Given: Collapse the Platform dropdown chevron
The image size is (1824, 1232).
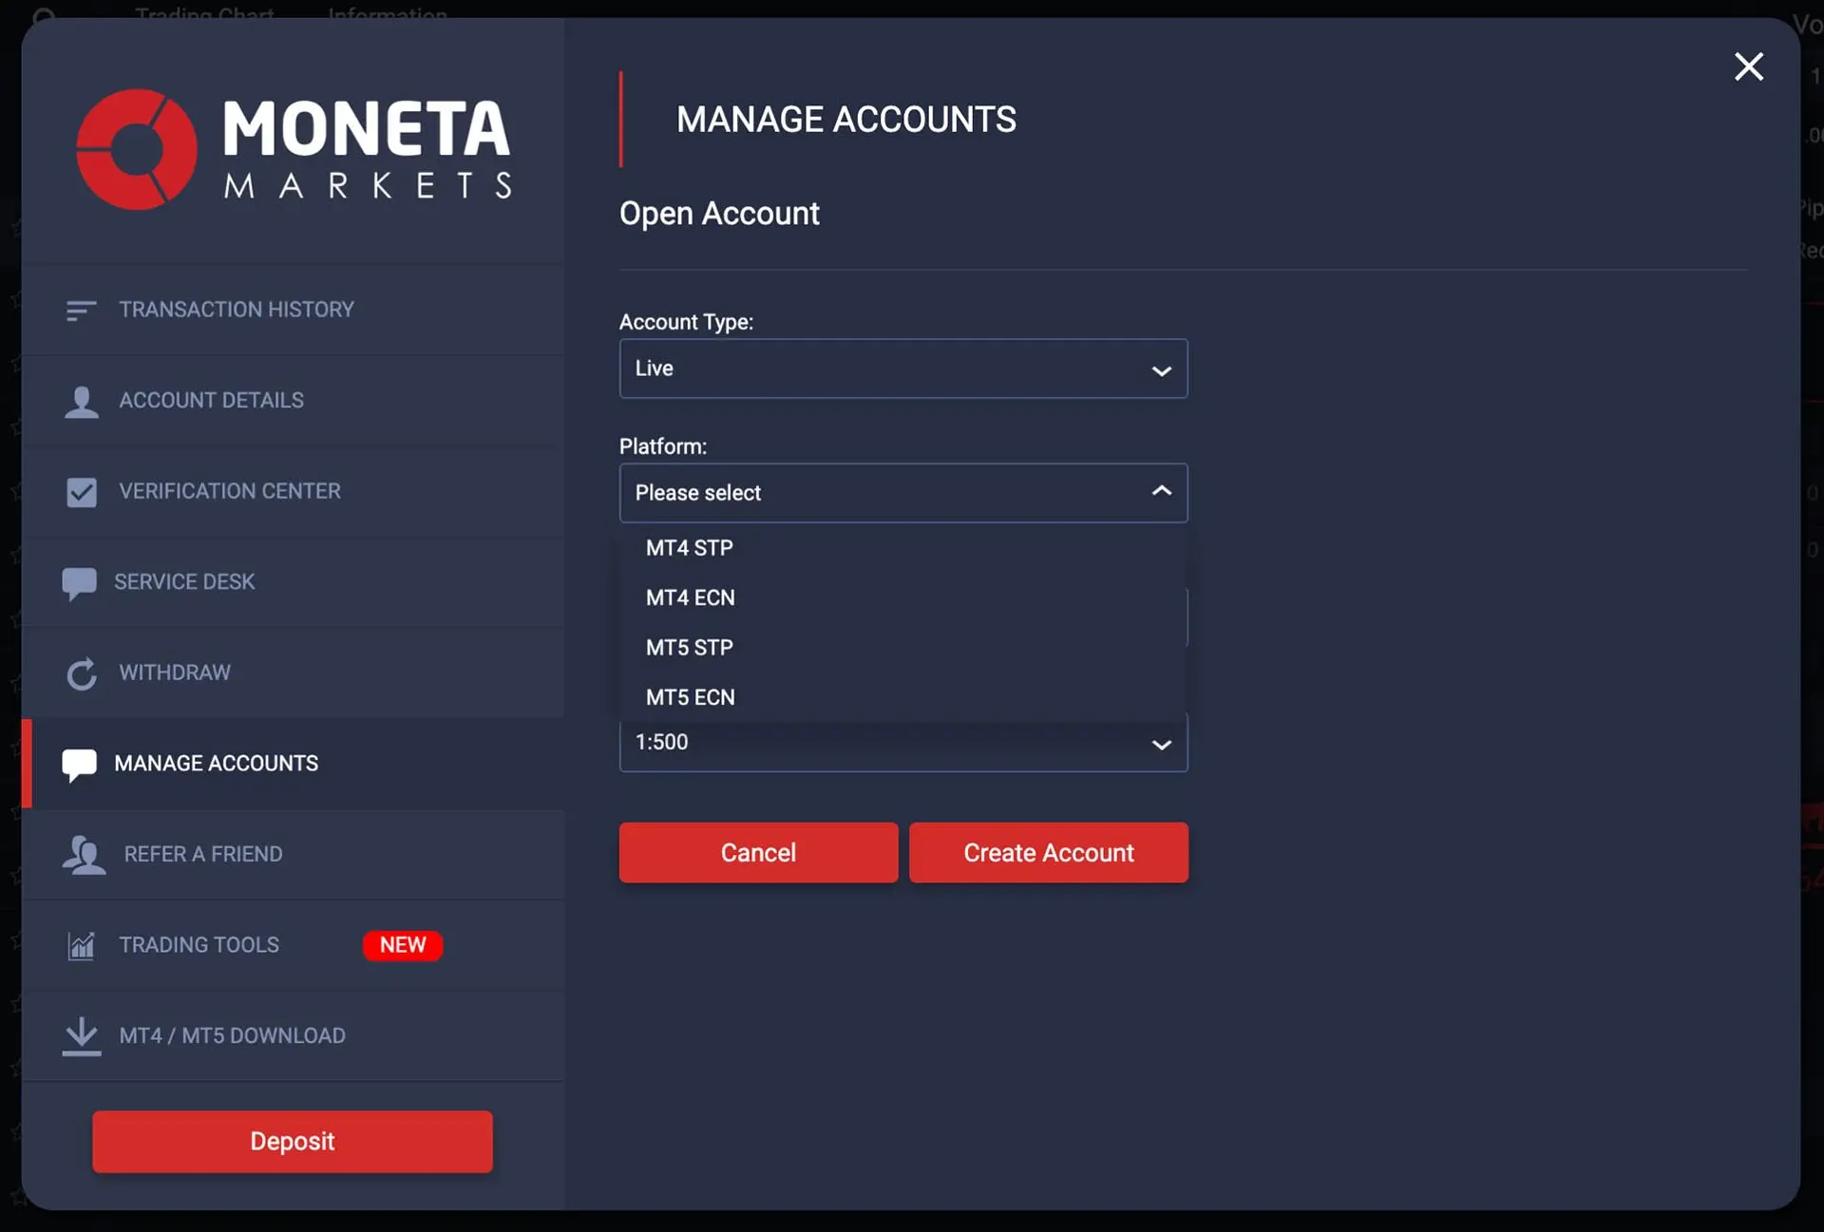Looking at the screenshot, I should point(1161,492).
